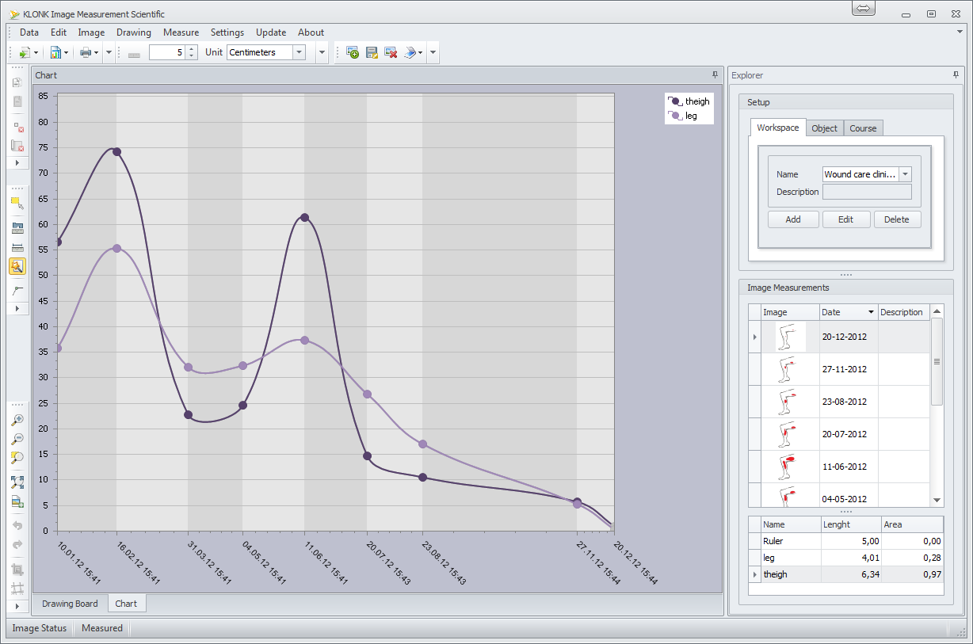
Task: Expand the workspace Name dropdown
Action: (x=906, y=174)
